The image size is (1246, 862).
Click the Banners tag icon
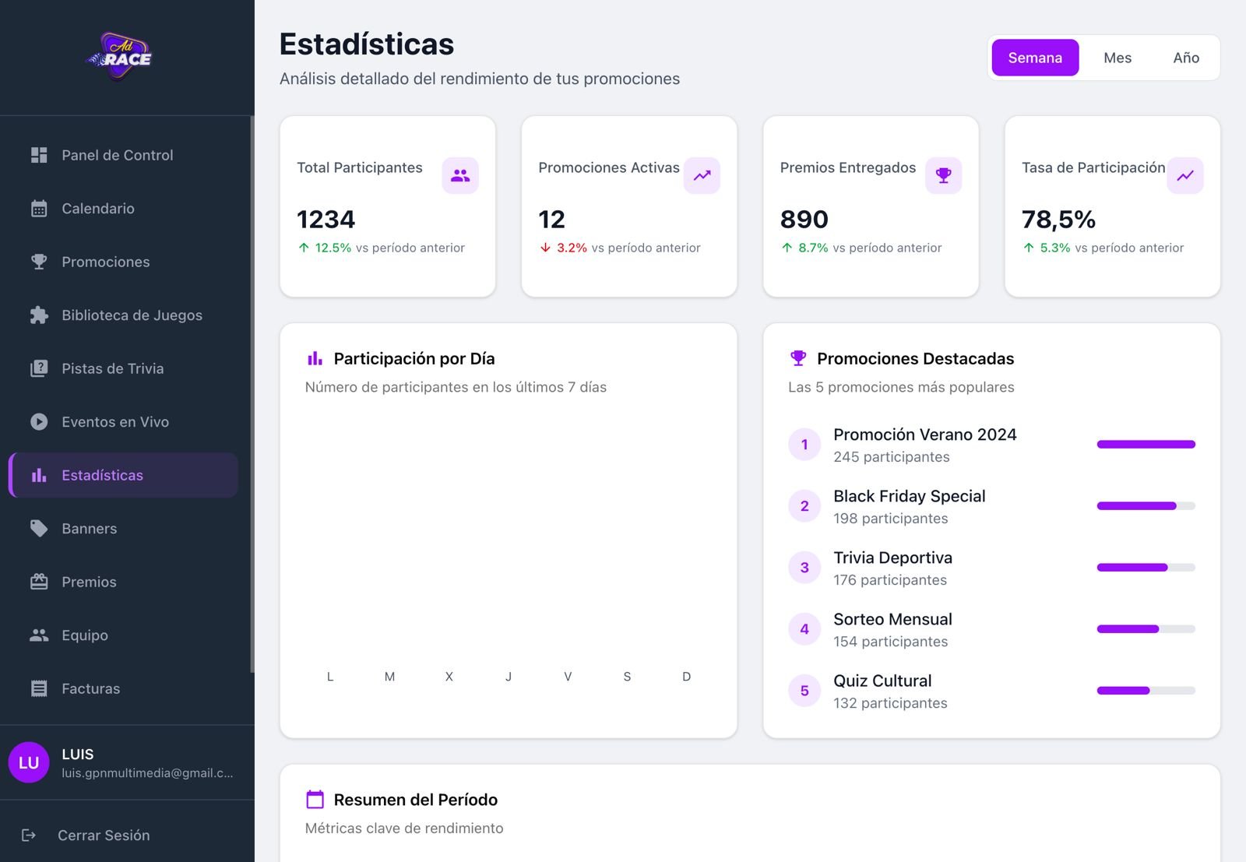coord(39,529)
